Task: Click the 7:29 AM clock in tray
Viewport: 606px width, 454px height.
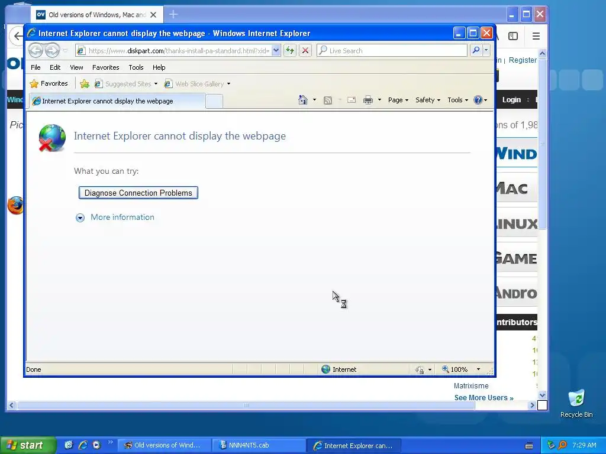Action: (x=584, y=445)
